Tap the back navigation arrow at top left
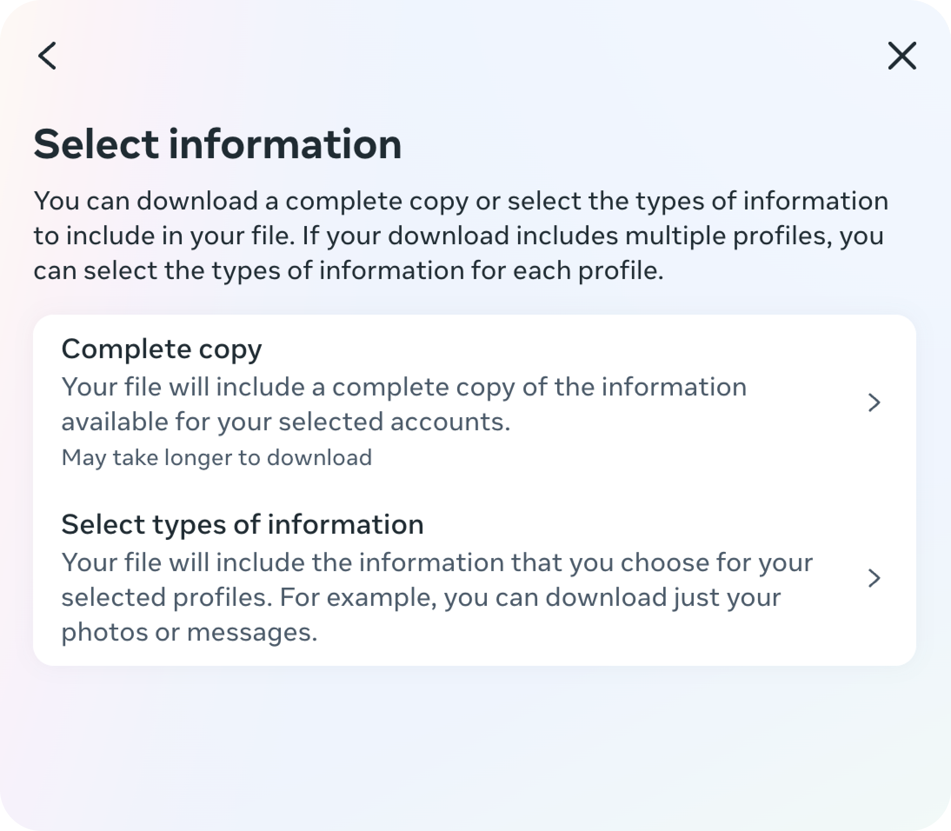Viewport: 951px width, 831px height. click(48, 57)
